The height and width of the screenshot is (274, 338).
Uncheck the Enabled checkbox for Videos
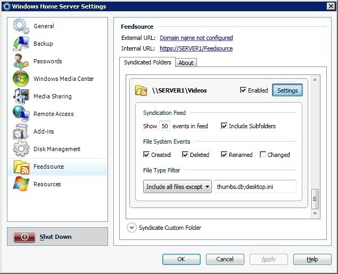click(x=243, y=90)
